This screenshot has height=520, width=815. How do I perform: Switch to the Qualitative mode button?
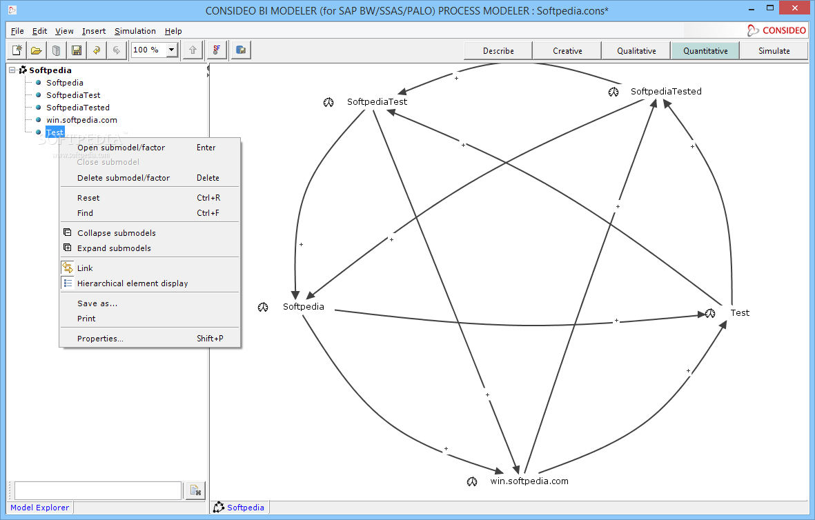coord(636,51)
